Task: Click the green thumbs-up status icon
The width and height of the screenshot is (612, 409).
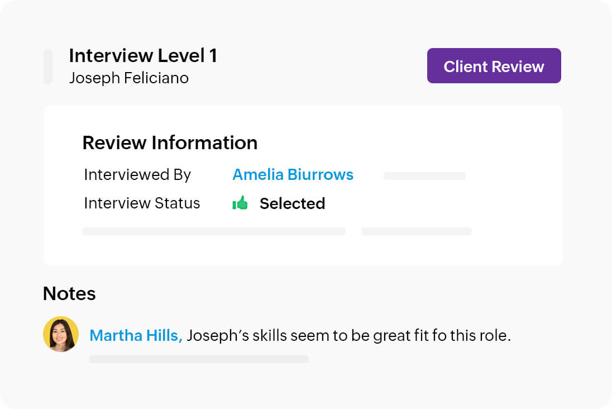Action: point(240,203)
